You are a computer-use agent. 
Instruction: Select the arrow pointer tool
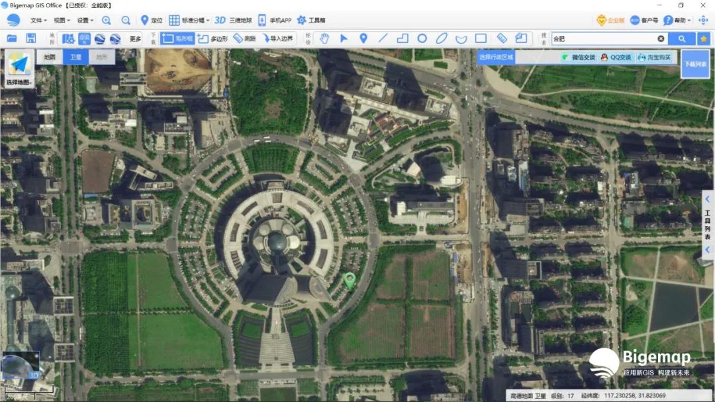pos(344,39)
